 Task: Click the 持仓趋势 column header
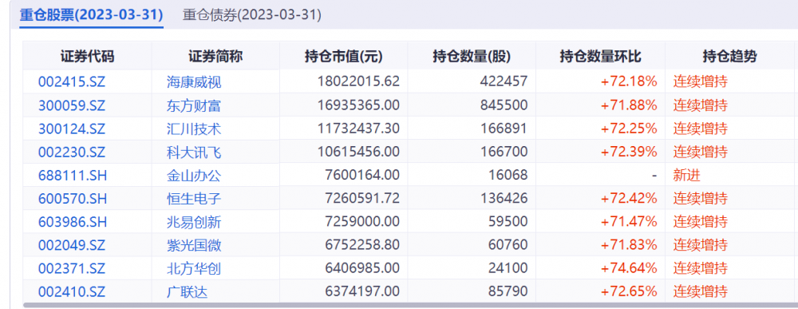[730, 56]
